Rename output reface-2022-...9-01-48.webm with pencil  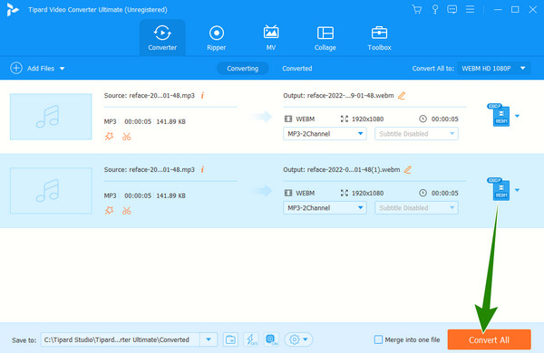tap(402, 95)
